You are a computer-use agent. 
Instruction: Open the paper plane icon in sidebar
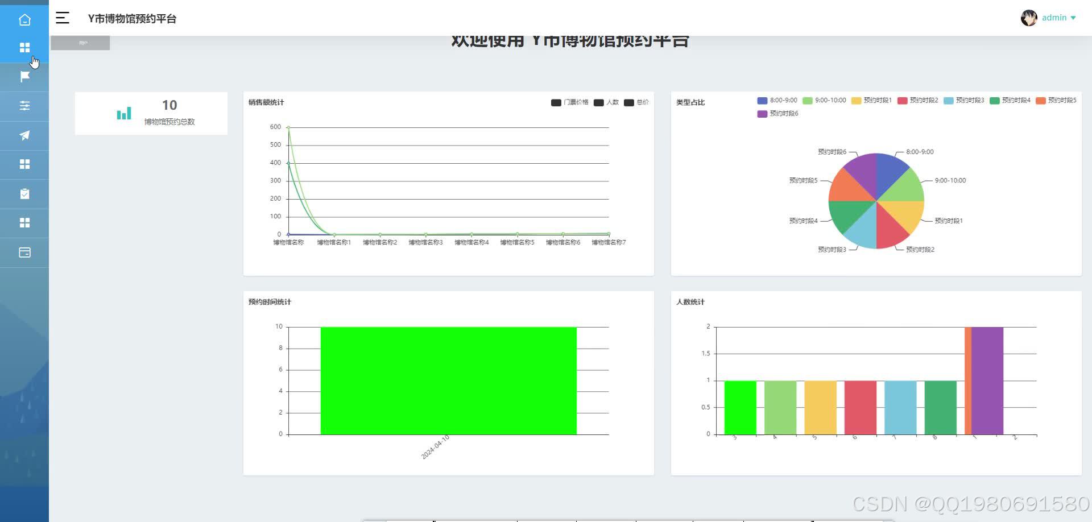pyautogui.click(x=24, y=135)
